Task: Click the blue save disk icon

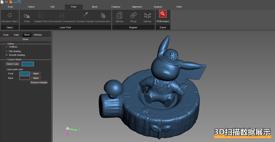Action: 15,2
